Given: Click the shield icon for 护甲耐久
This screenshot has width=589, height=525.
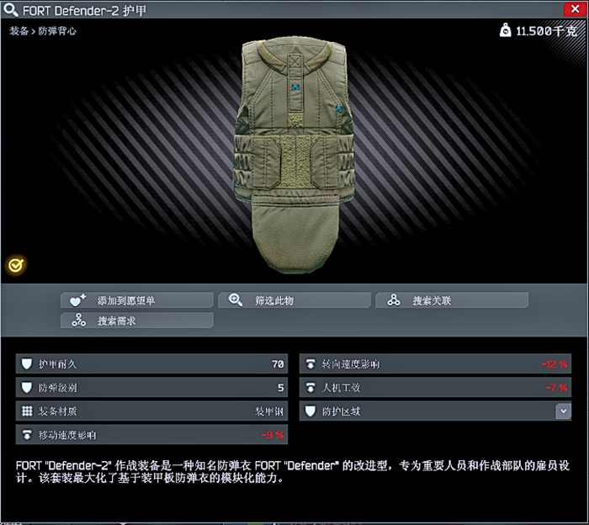Looking at the screenshot, I should (x=27, y=364).
